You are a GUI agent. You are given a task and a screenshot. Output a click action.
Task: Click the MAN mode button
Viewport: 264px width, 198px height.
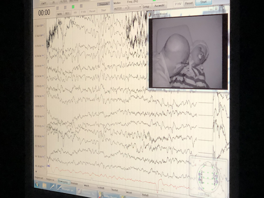point(59,14)
